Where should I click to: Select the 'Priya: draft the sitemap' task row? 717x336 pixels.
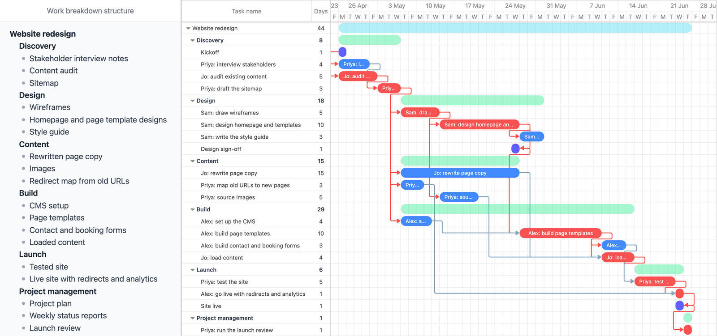256,89
